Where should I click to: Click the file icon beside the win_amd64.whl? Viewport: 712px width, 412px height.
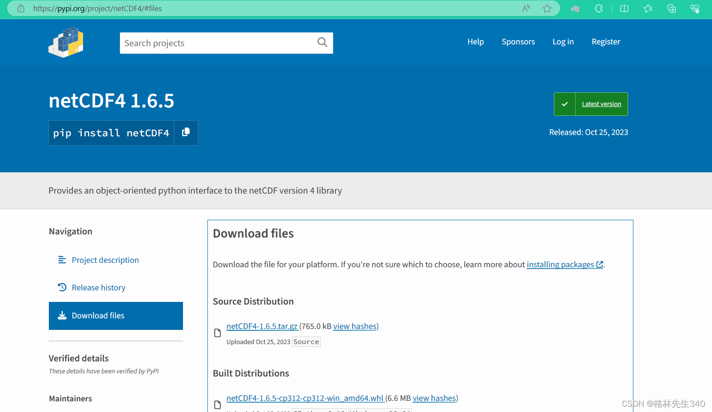218,404
